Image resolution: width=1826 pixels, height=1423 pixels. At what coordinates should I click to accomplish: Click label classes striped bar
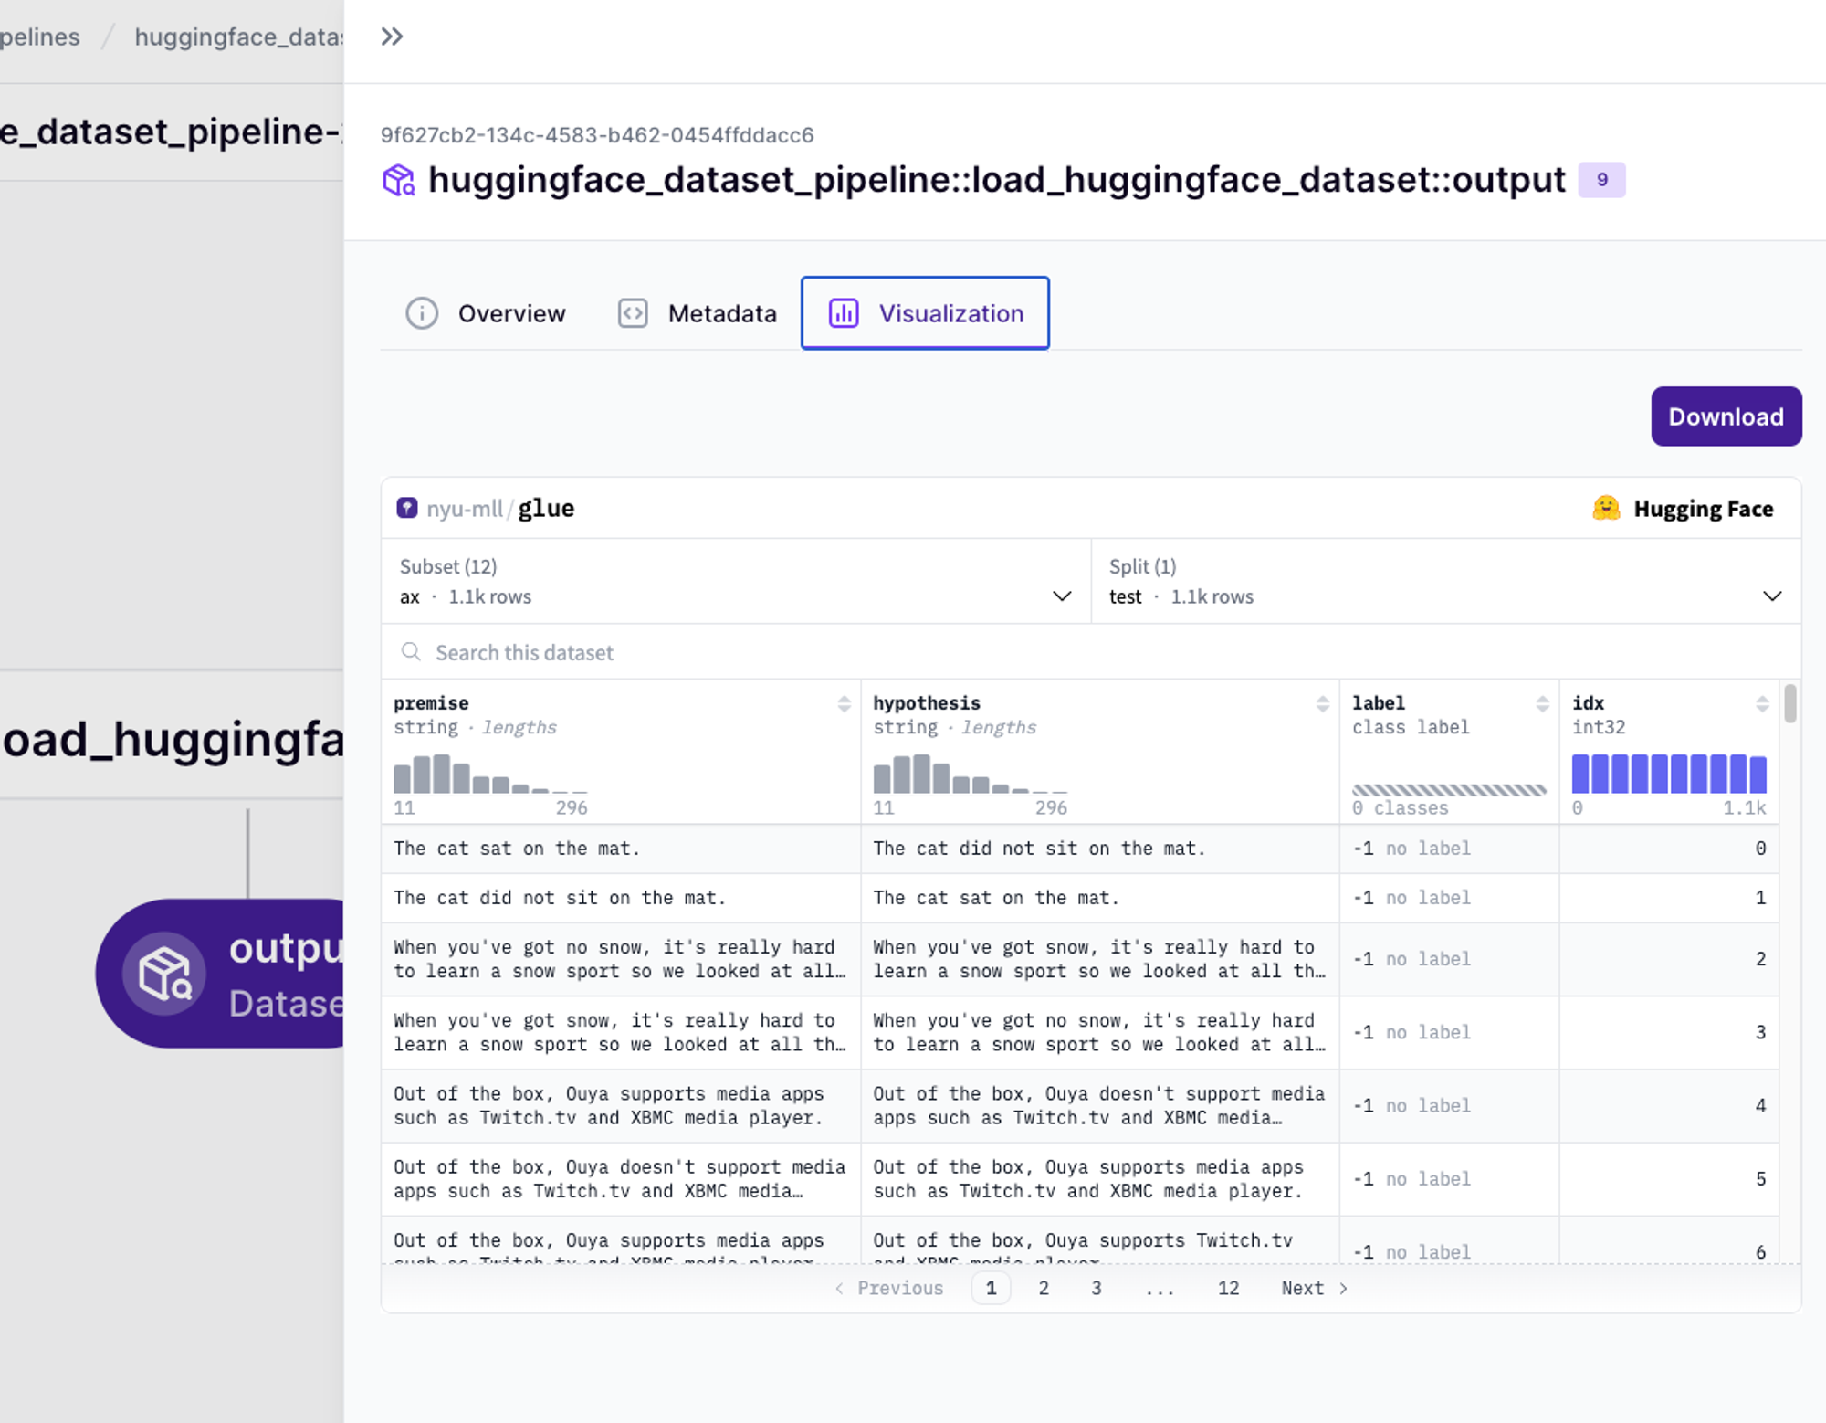[1449, 789]
